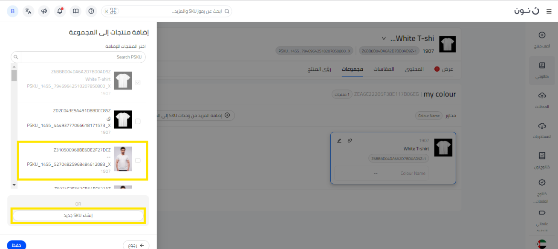Toggle the checked White T-shirt checkbox in list
Viewport: 558px width, 249px height.
[138, 82]
